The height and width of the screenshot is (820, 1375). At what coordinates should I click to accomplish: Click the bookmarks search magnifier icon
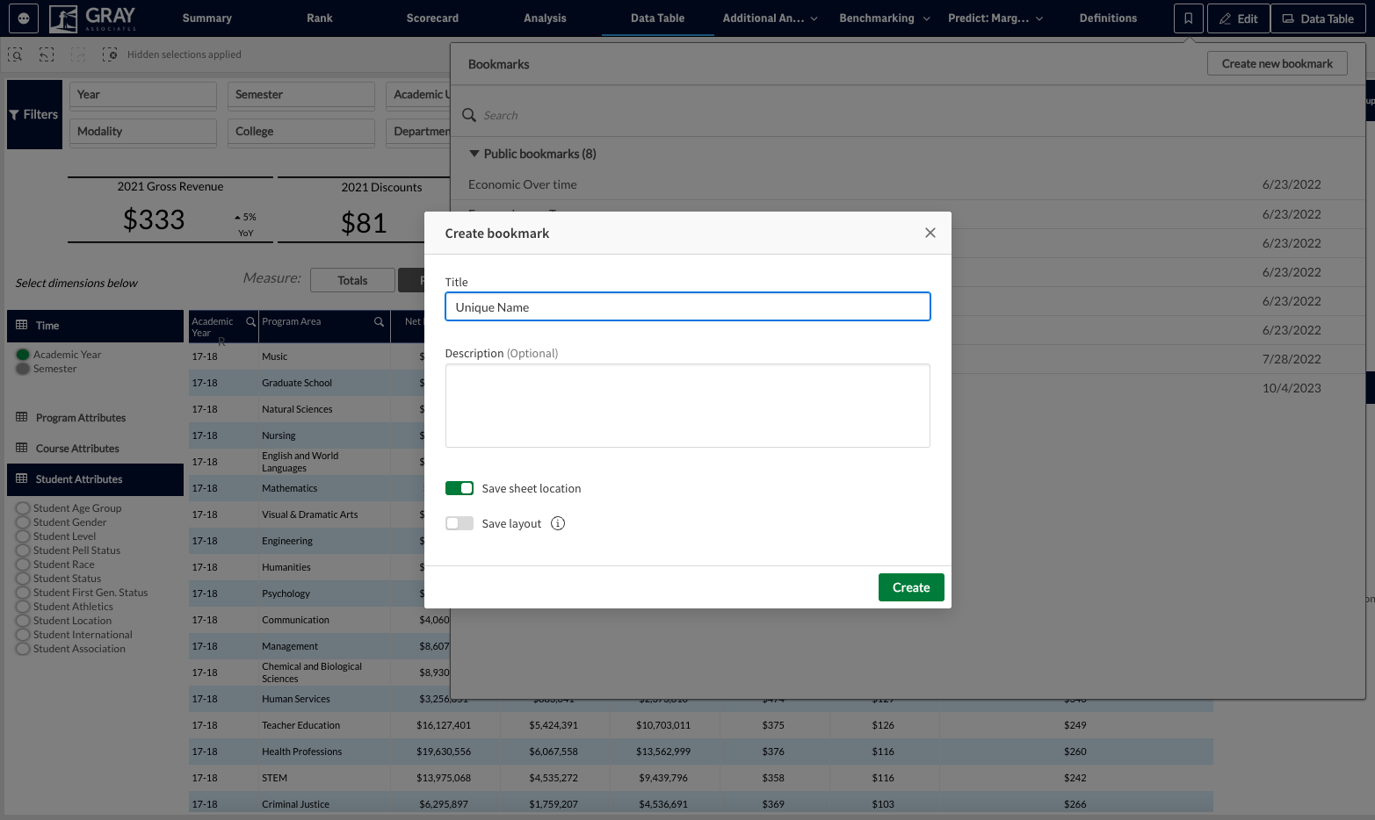tap(470, 115)
